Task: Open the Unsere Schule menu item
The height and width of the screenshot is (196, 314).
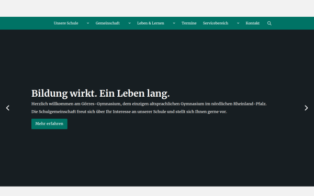Action: pyautogui.click(x=66, y=23)
